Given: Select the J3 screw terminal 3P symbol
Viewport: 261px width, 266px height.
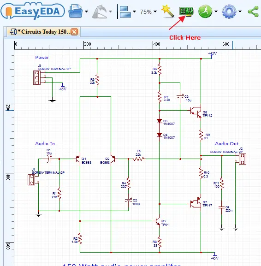Looking at the screenshot, I should [x=36, y=77].
